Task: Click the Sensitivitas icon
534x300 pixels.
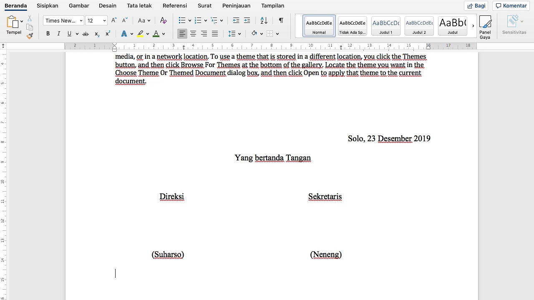Action: click(514, 25)
